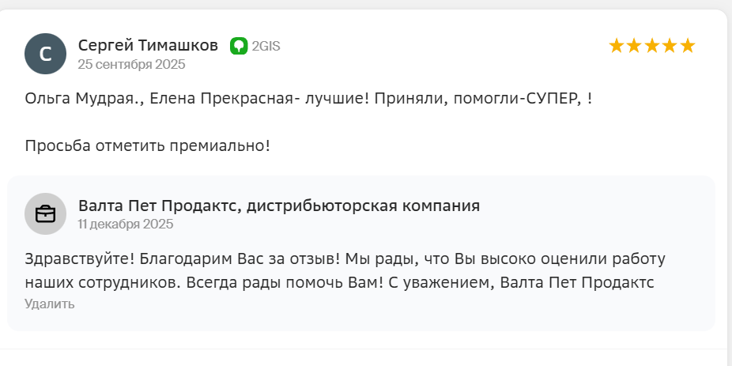Click the fifth rating star

click(688, 46)
